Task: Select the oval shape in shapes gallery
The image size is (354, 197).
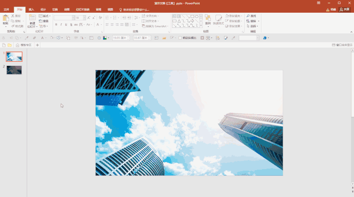Action: click(197, 17)
